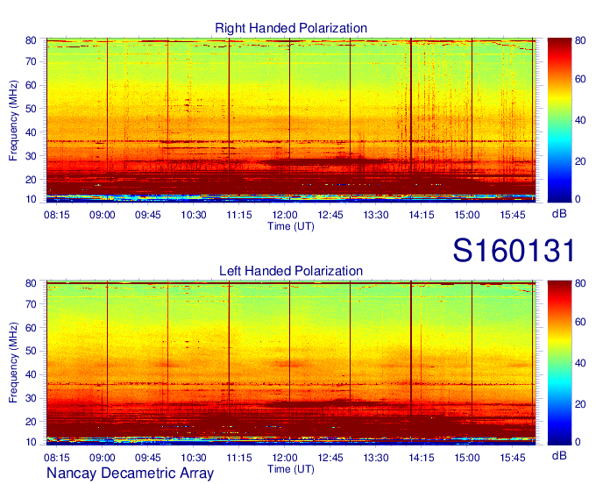Click Frequency (MHz) axis label of Left Handed plot
The image size is (596, 484).
(x=13, y=363)
